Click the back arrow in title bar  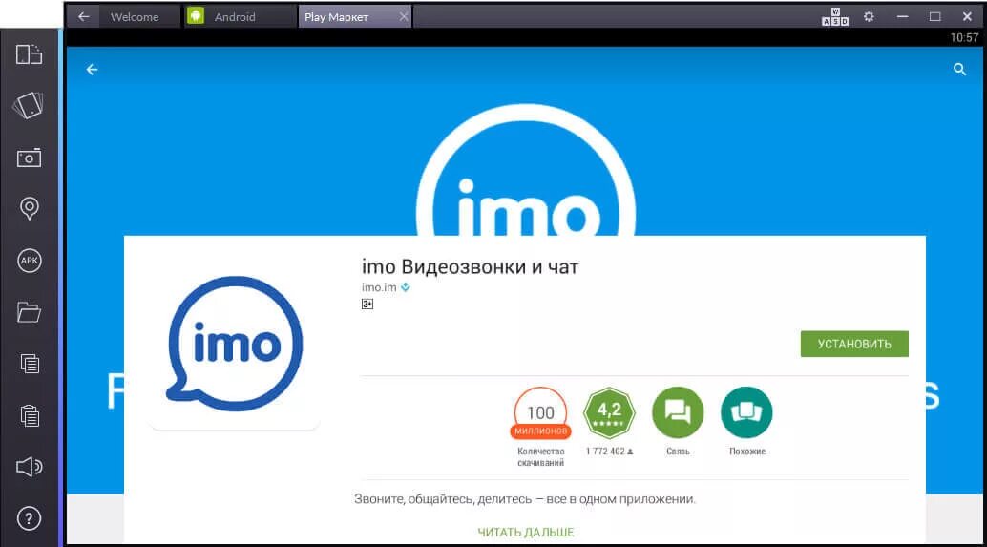[83, 17]
